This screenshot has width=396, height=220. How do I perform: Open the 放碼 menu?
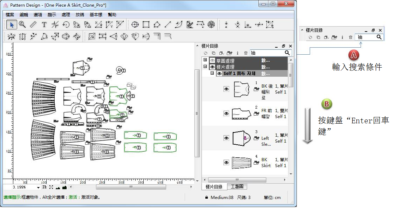click(x=80, y=15)
